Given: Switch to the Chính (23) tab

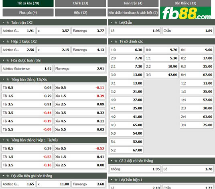Looking at the screenshot, I should [x=81, y=3].
